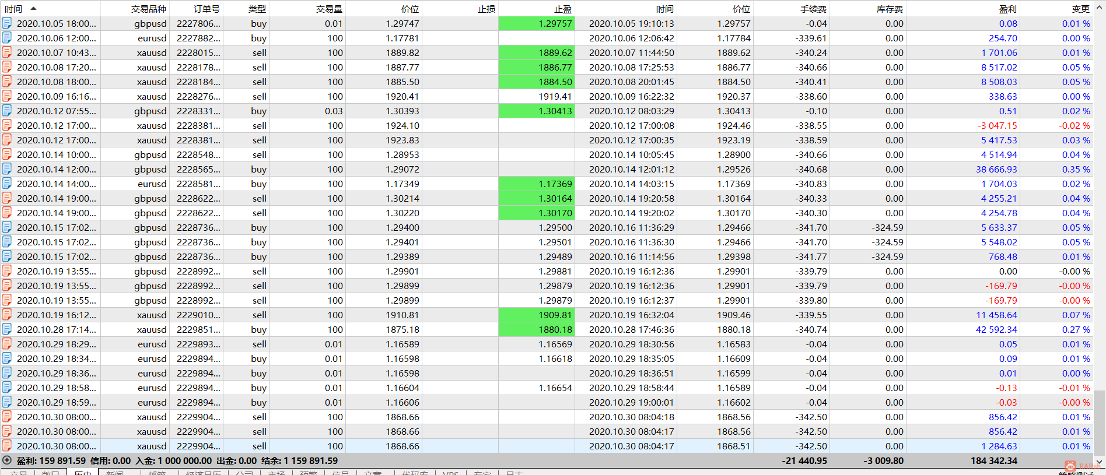Click the order number 2229851...

click(x=198, y=329)
